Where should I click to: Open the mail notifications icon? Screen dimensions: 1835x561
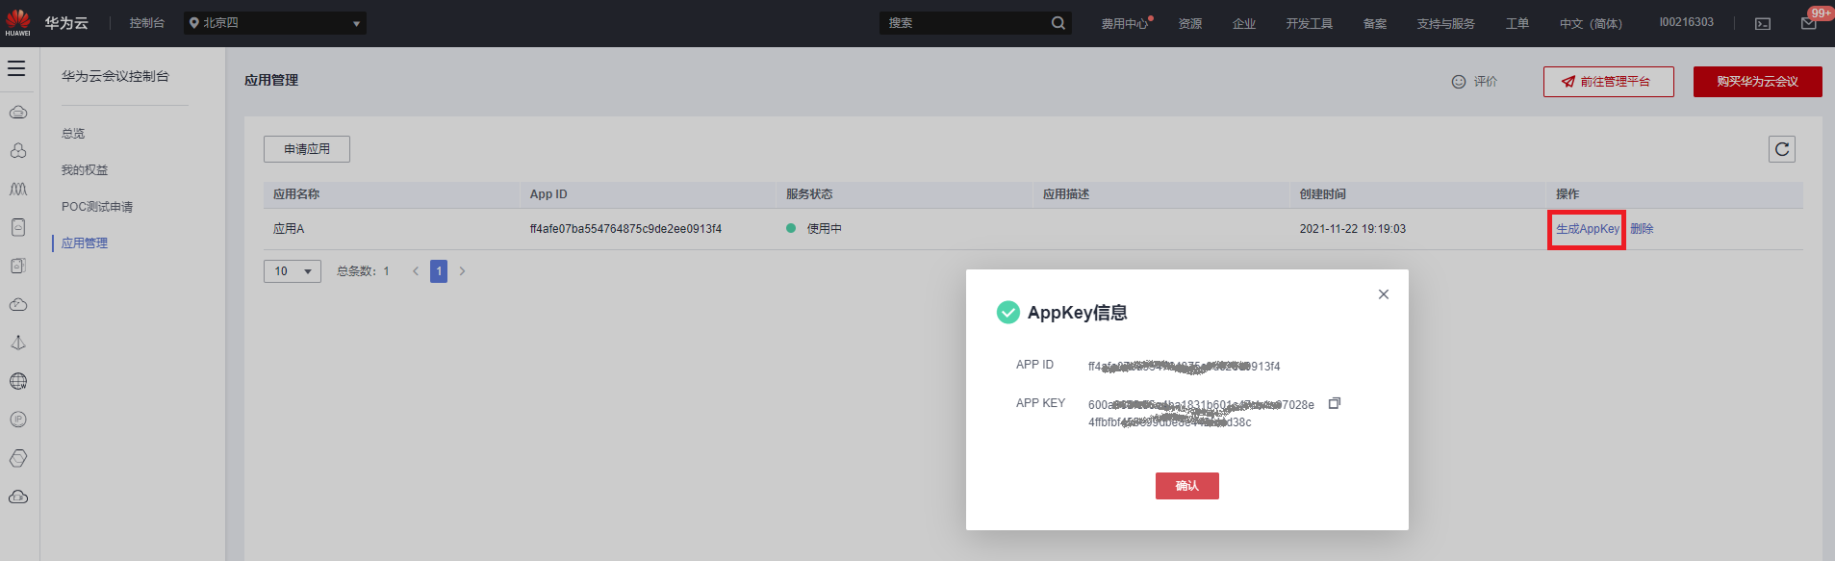1809,23
